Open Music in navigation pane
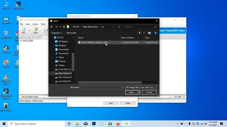 click(x=61, y=57)
